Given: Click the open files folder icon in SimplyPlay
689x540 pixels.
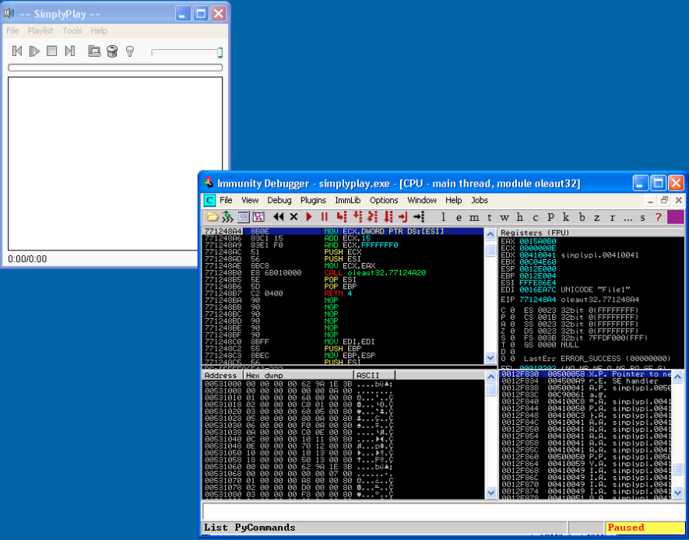Looking at the screenshot, I should 94,51.
